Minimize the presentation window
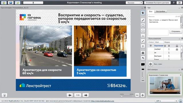Viewport: 183px width, 103px height. 142,8
